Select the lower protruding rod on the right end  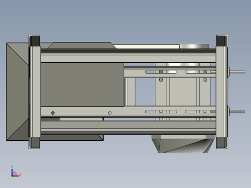coord(237,112)
